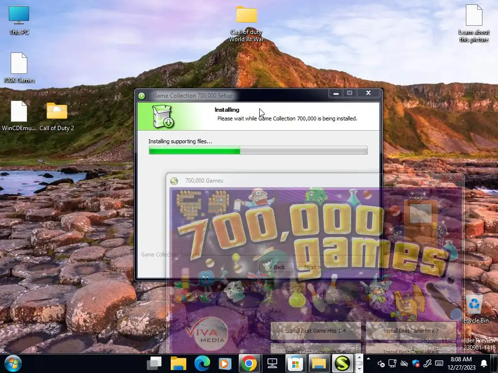Click the 700,000 Games window title icon
This screenshot has height=373, width=498.
[x=174, y=181]
